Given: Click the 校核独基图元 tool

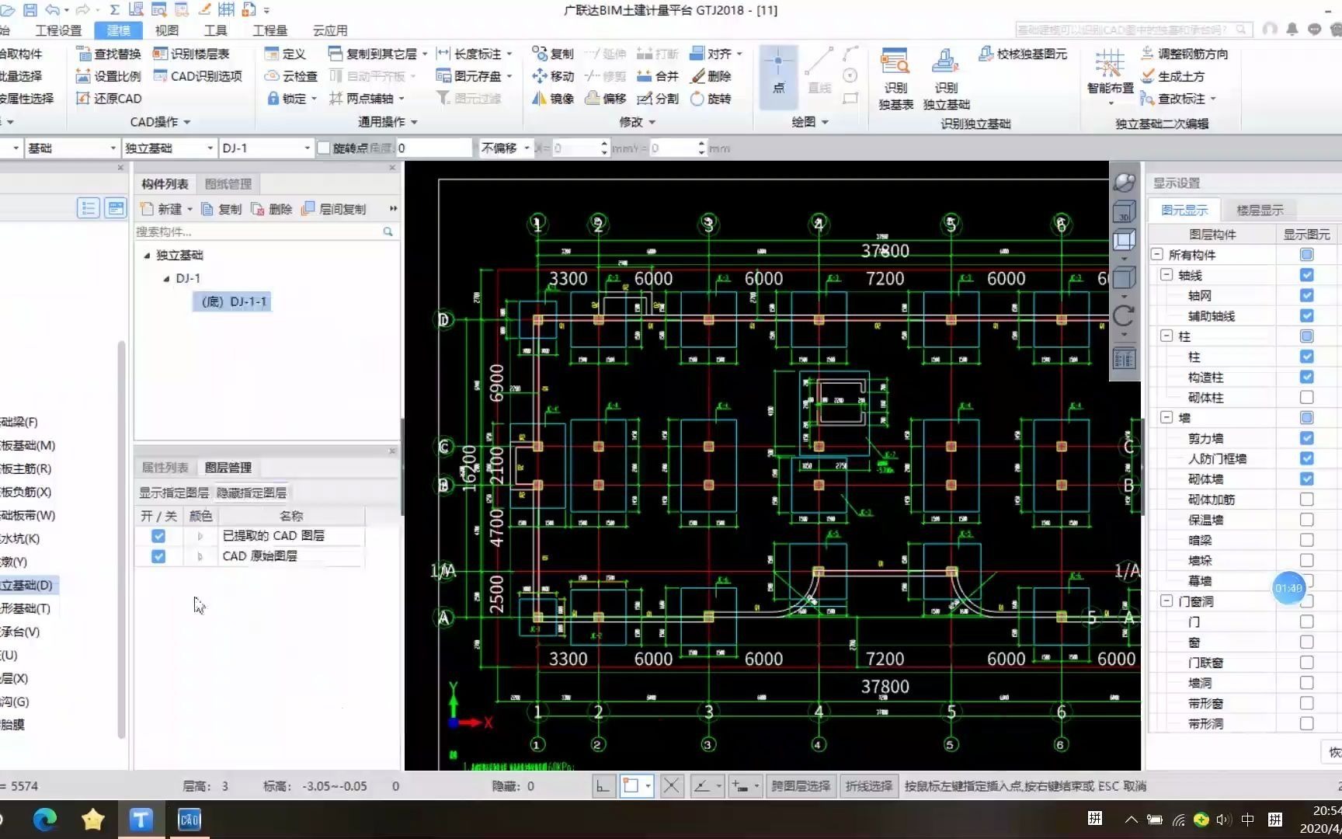Looking at the screenshot, I should tap(1022, 54).
